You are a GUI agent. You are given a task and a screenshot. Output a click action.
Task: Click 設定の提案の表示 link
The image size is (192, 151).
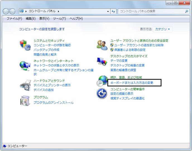pyautogui.click(x=122, y=94)
